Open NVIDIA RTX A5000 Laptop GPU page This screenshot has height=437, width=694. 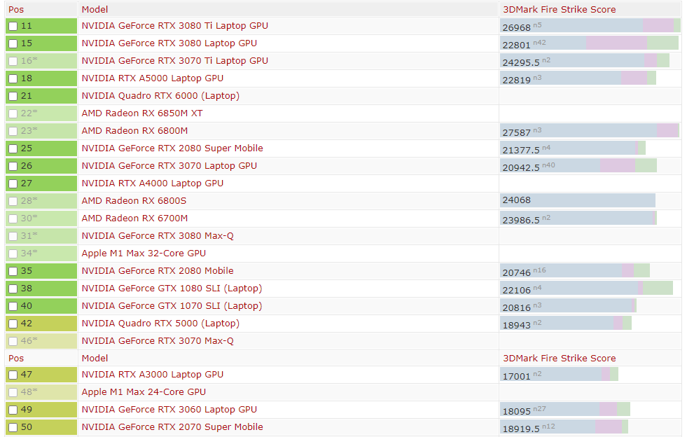point(152,78)
